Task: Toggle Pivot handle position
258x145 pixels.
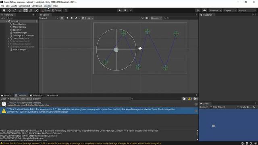Action: (x=46, y=10)
